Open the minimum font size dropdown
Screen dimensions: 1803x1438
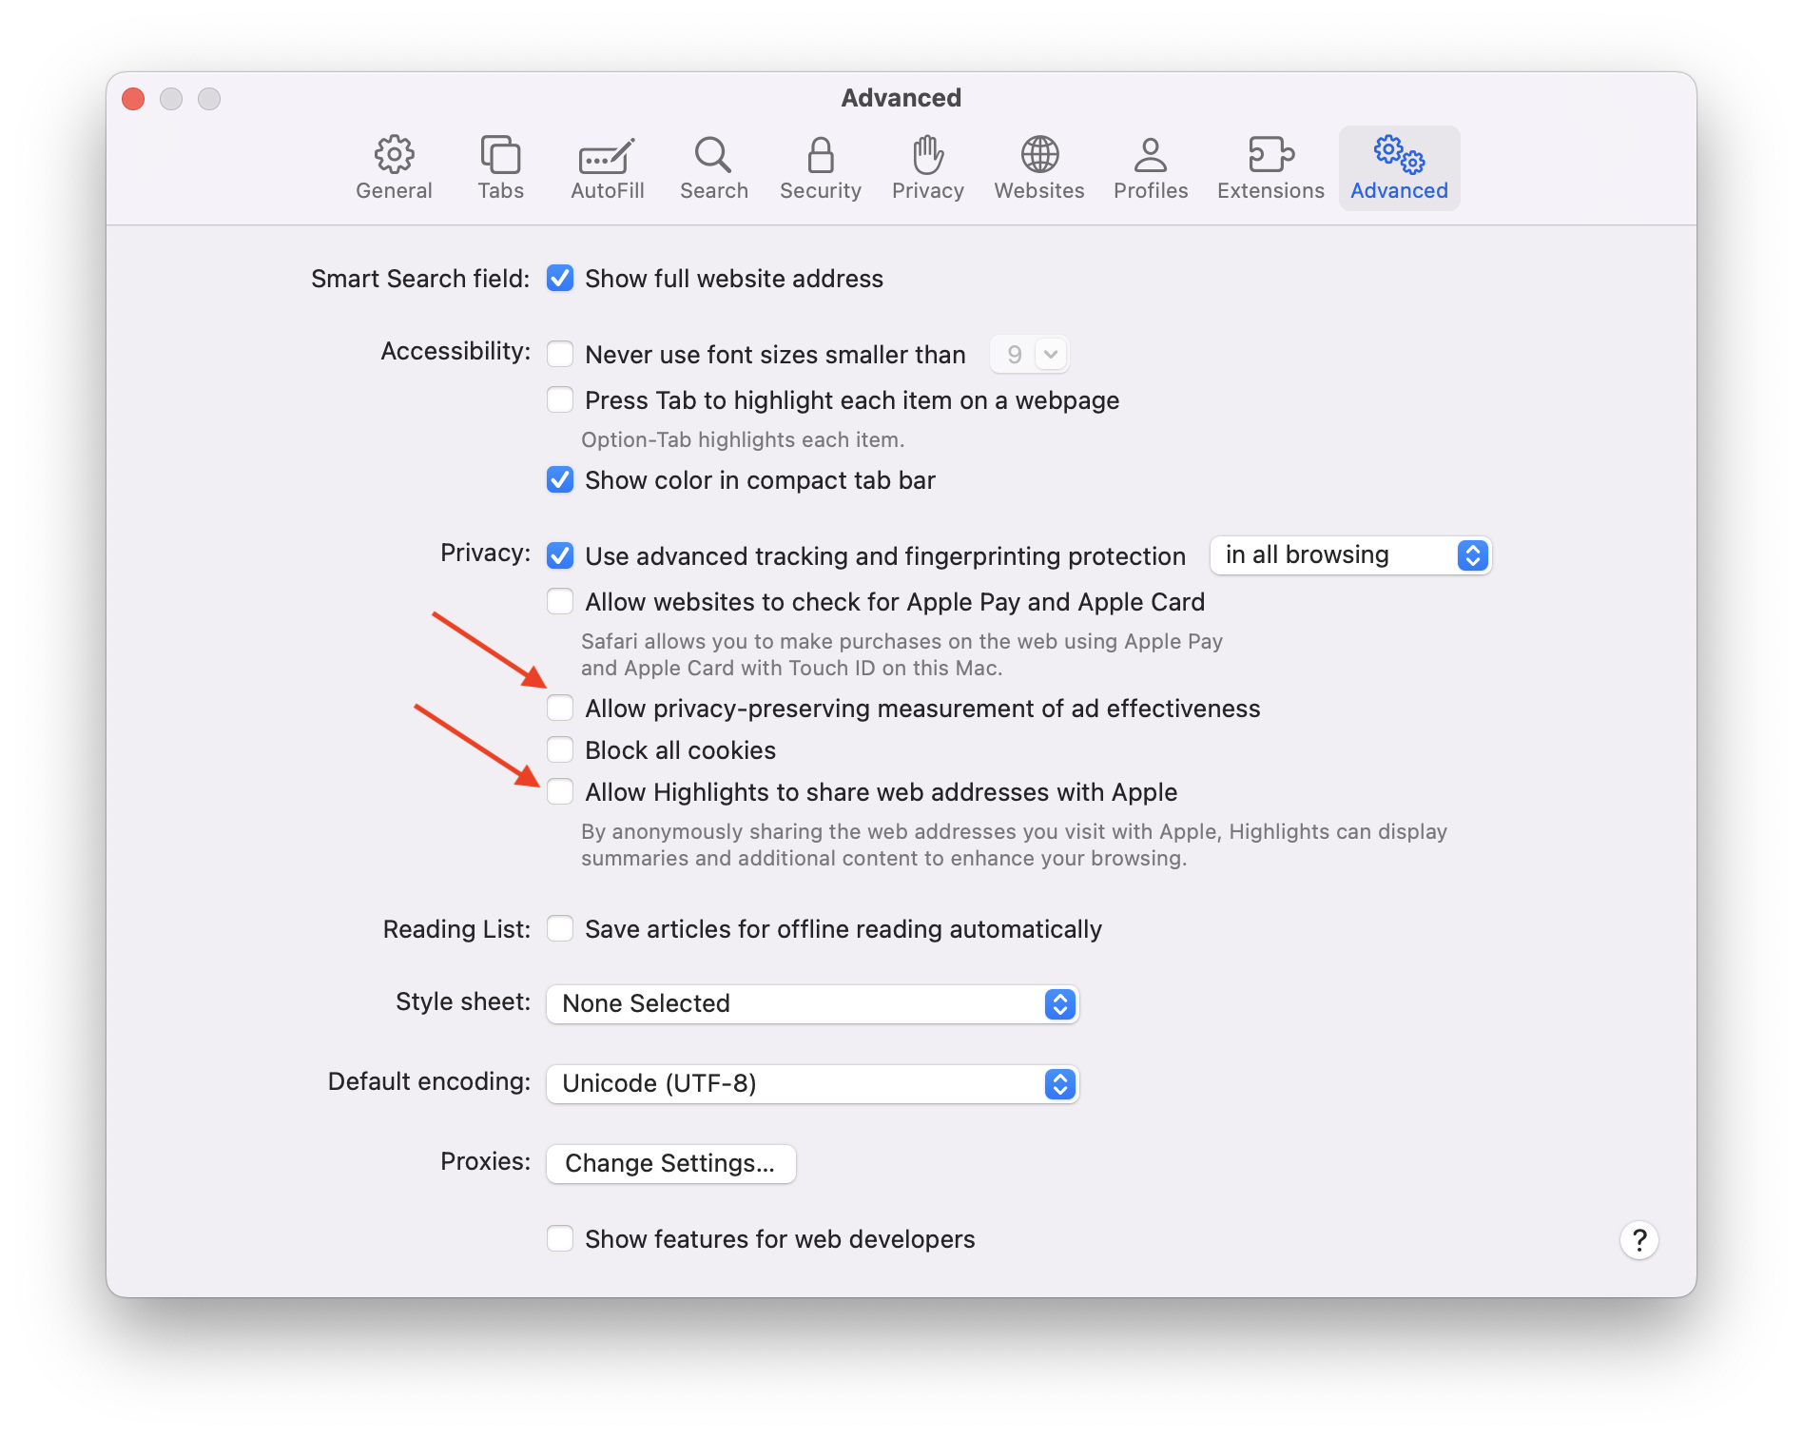[x=1029, y=355]
